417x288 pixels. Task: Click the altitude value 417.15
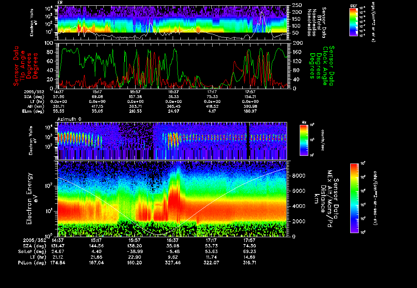97,106
